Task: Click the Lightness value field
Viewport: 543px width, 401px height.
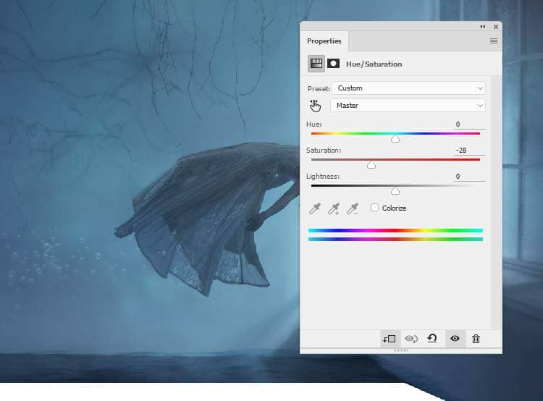Action: coord(470,177)
